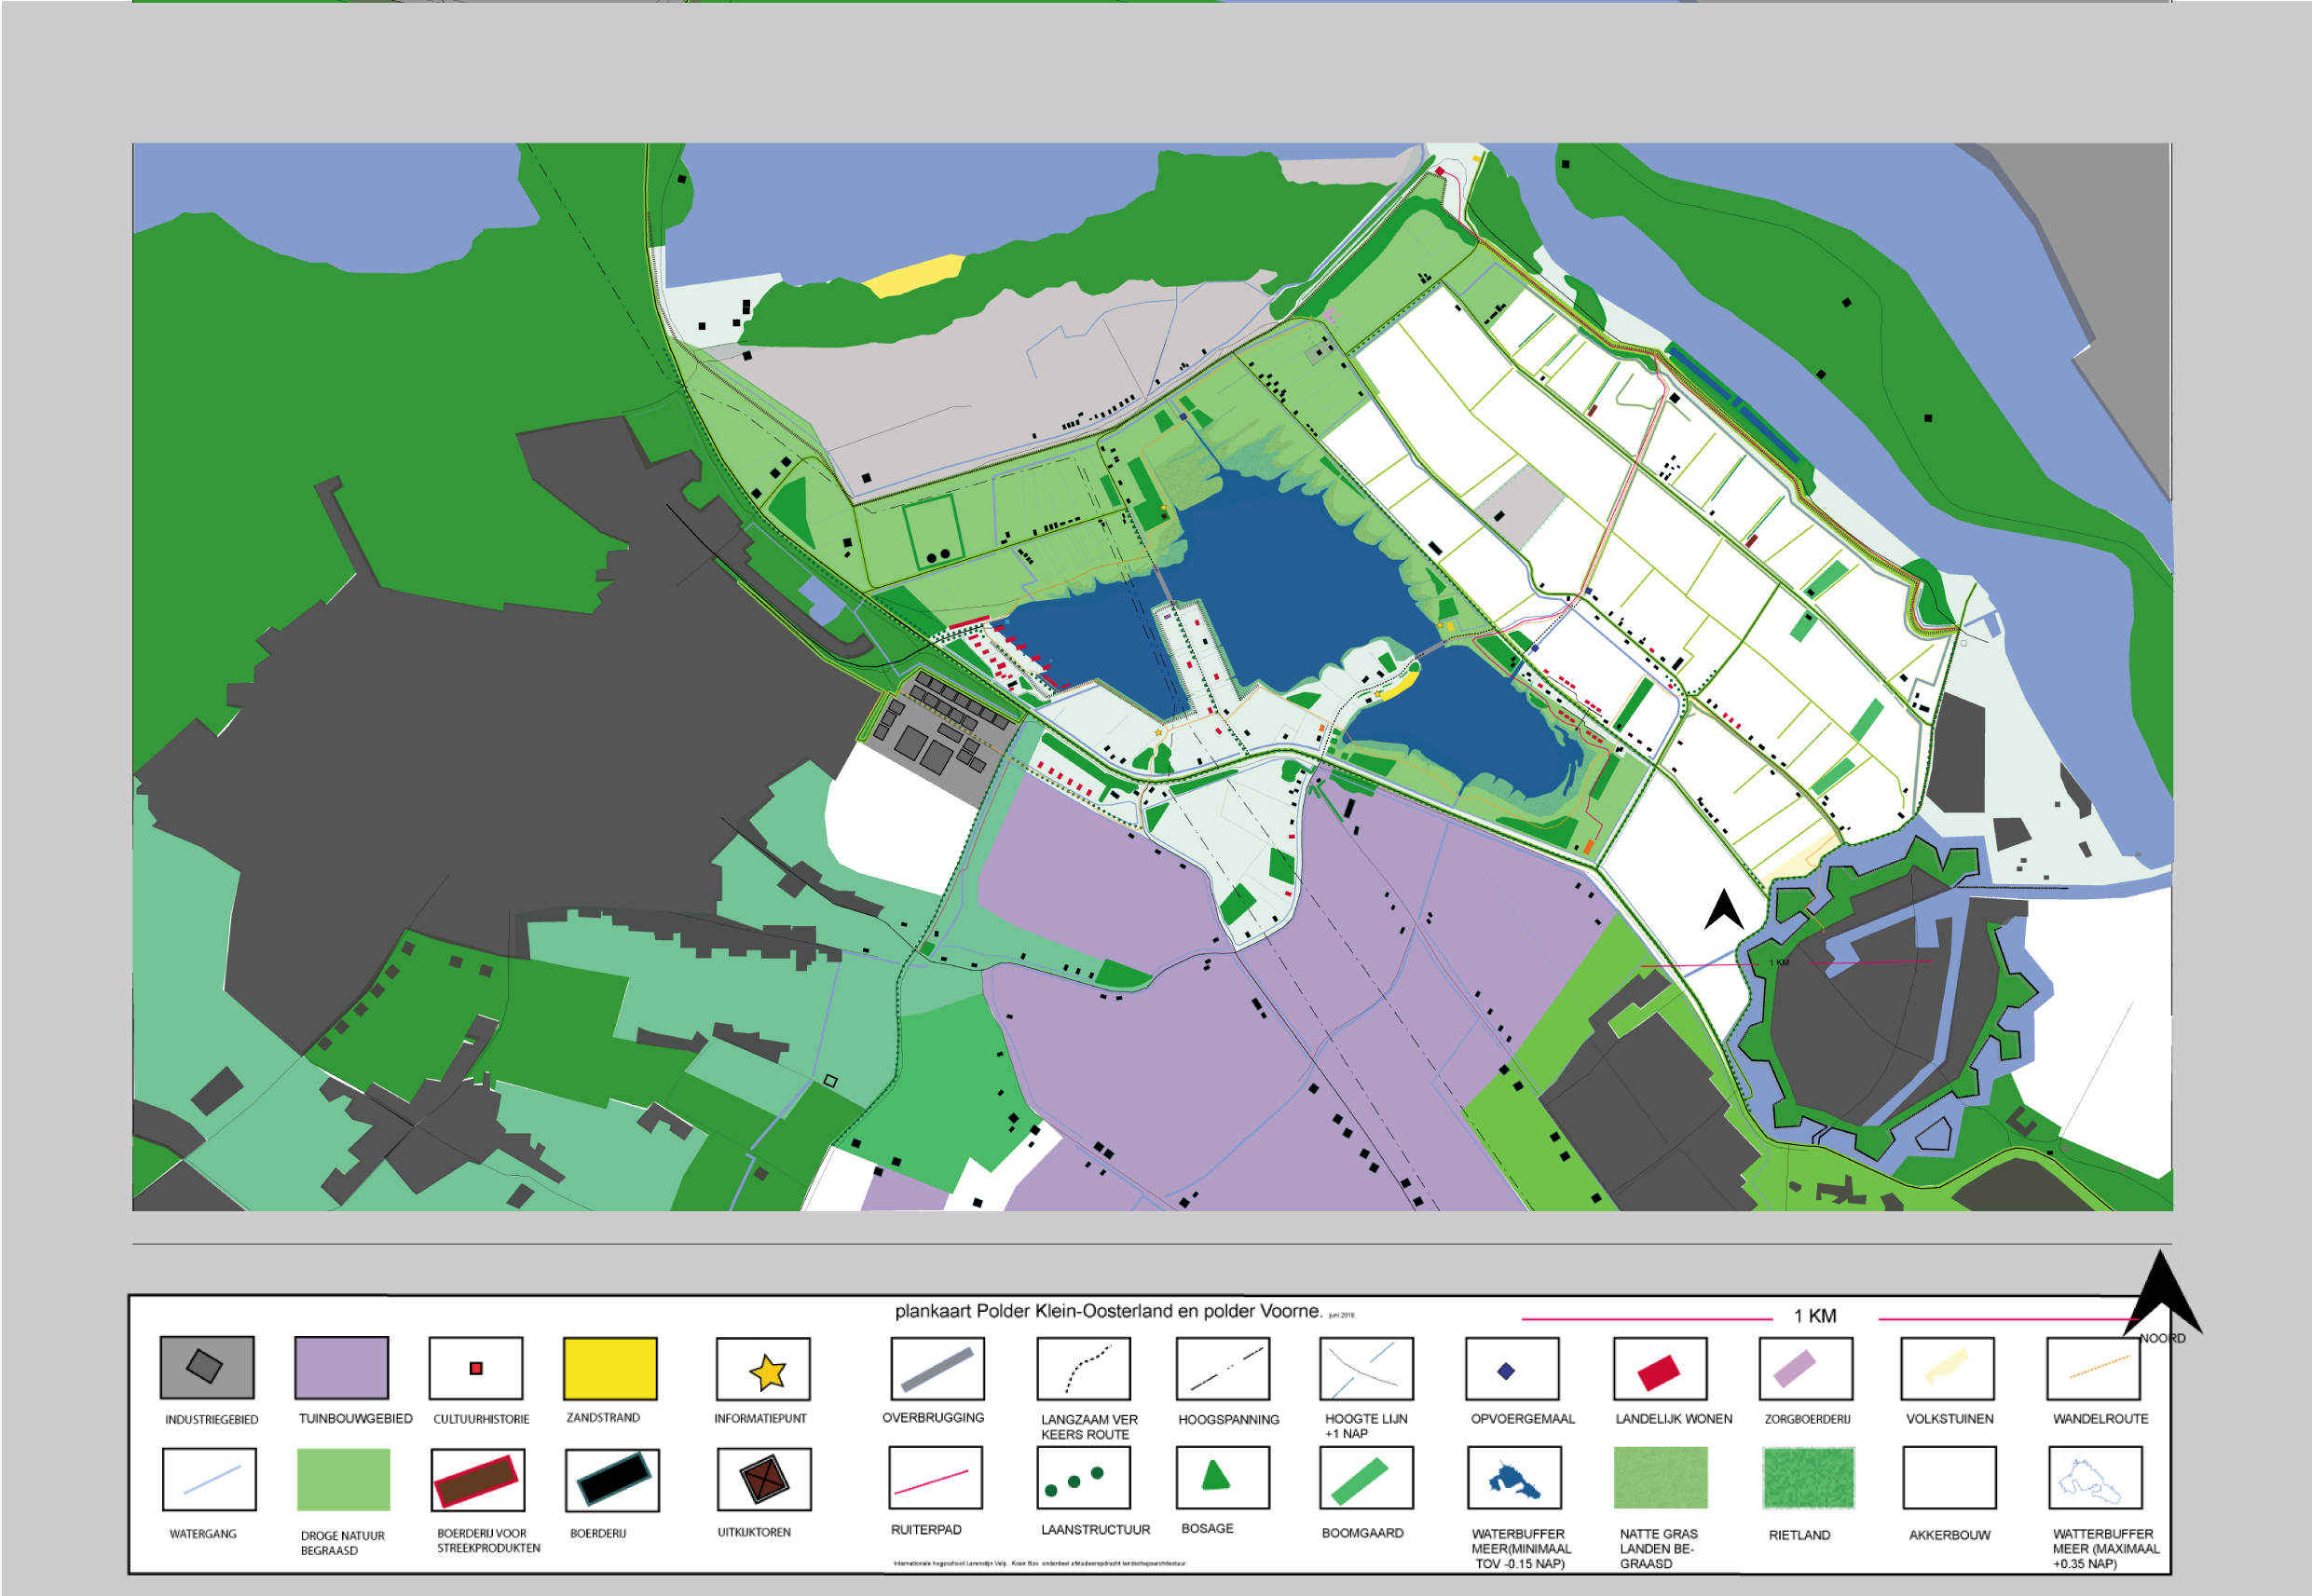Screen dimensions: 2312x1596
Task: Click the Boerderij black rectangle icon
Action: (x=613, y=1480)
